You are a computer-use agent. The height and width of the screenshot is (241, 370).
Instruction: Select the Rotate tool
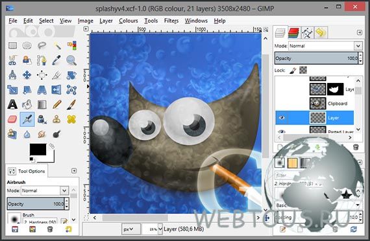(71, 75)
